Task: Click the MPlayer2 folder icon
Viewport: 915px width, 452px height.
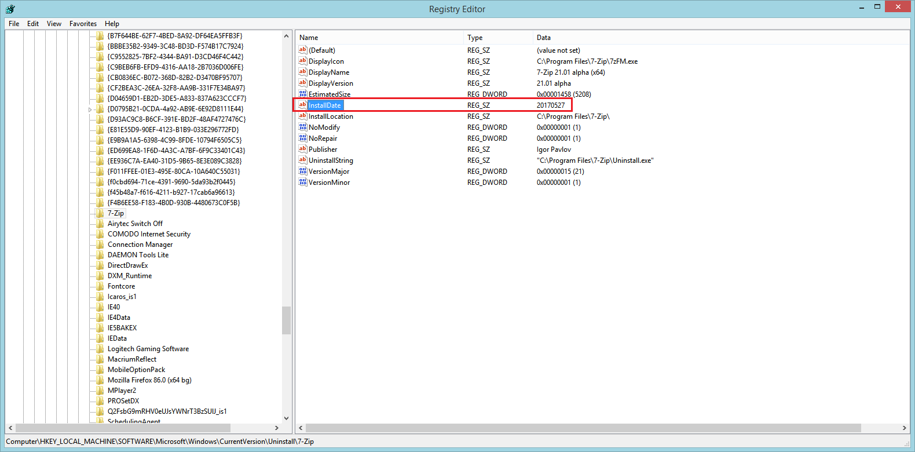Action: click(100, 391)
